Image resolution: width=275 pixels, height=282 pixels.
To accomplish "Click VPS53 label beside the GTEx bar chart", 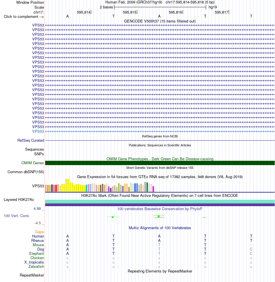I will coord(38,186).
